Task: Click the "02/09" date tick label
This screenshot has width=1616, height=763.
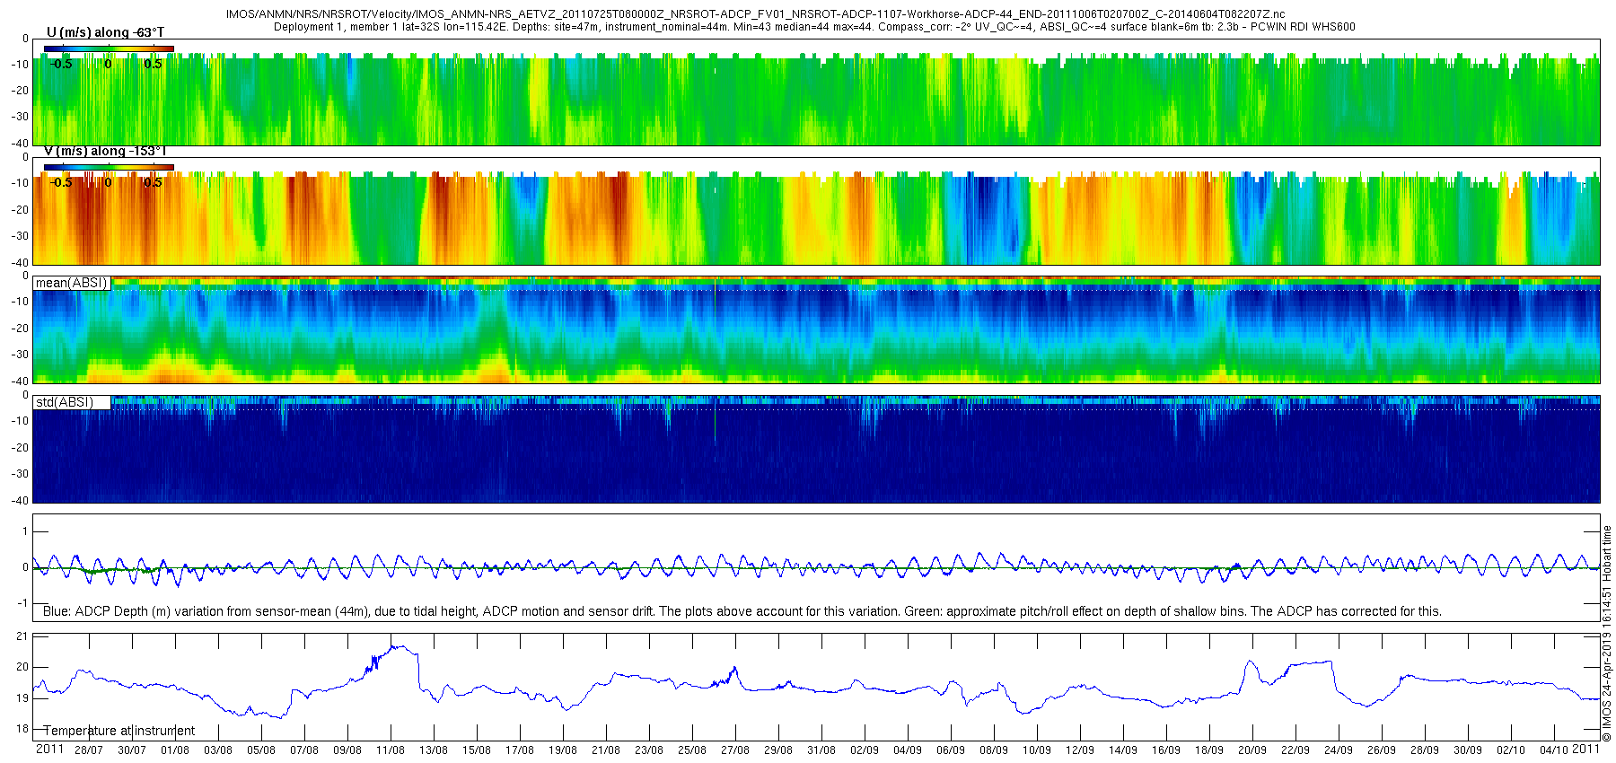Action: coord(864,750)
